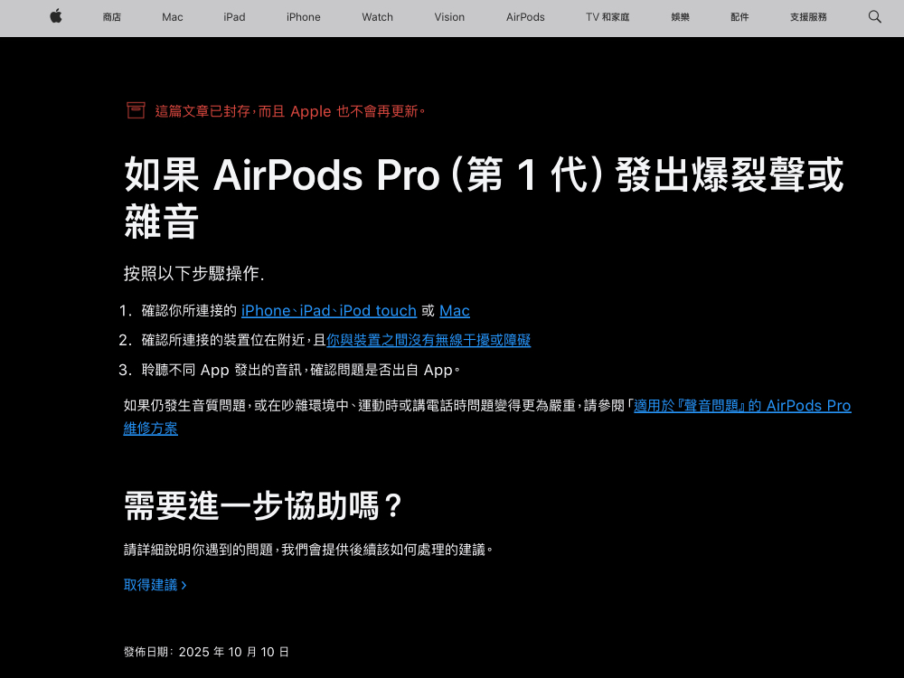Image resolution: width=904 pixels, height=678 pixels.
Task: Go to 支援服務 navigation item
Action: click(808, 17)
